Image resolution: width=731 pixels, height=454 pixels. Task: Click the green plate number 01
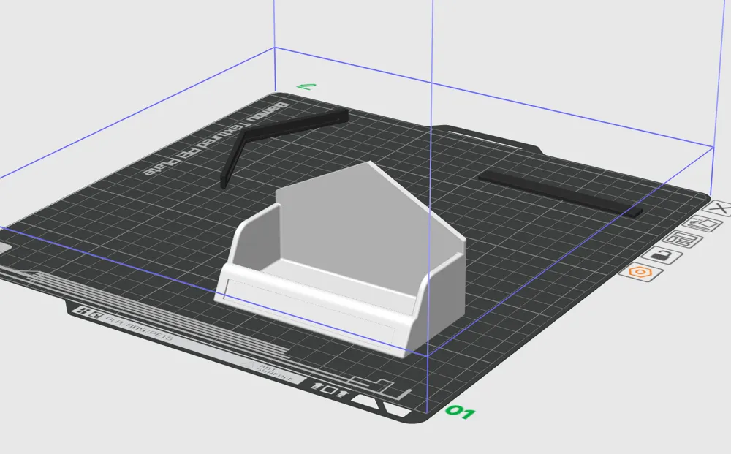460,412
